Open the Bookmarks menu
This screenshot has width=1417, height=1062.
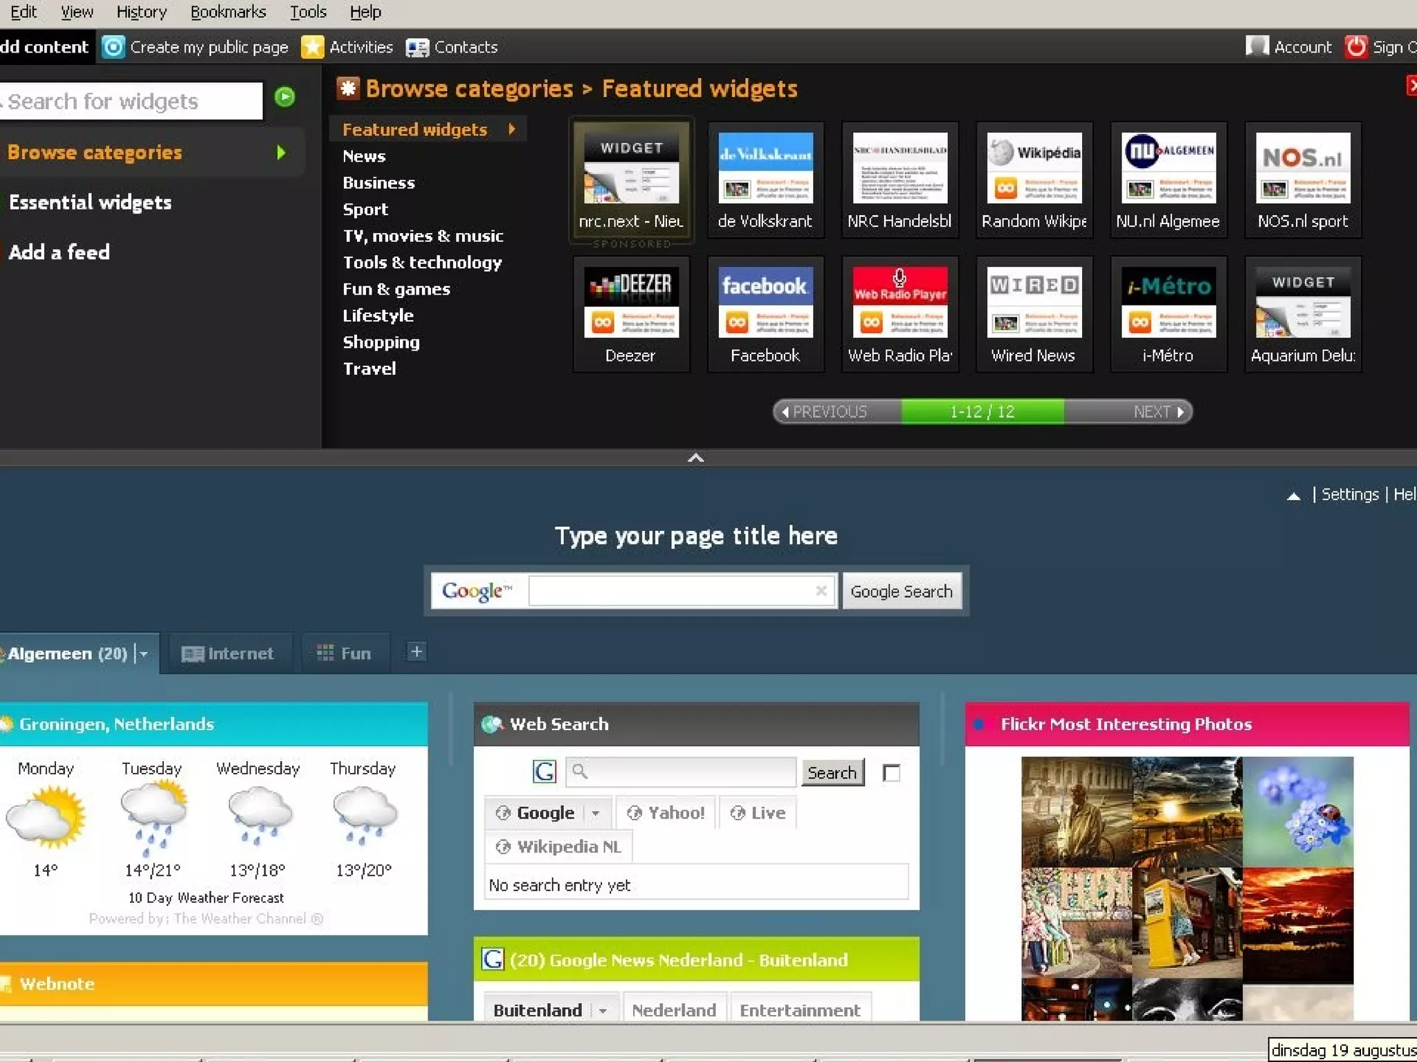[x=228, y=12]
